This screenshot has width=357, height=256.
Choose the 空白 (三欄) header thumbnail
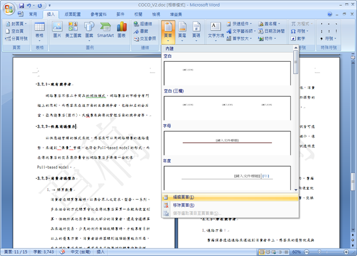point(227,108)
